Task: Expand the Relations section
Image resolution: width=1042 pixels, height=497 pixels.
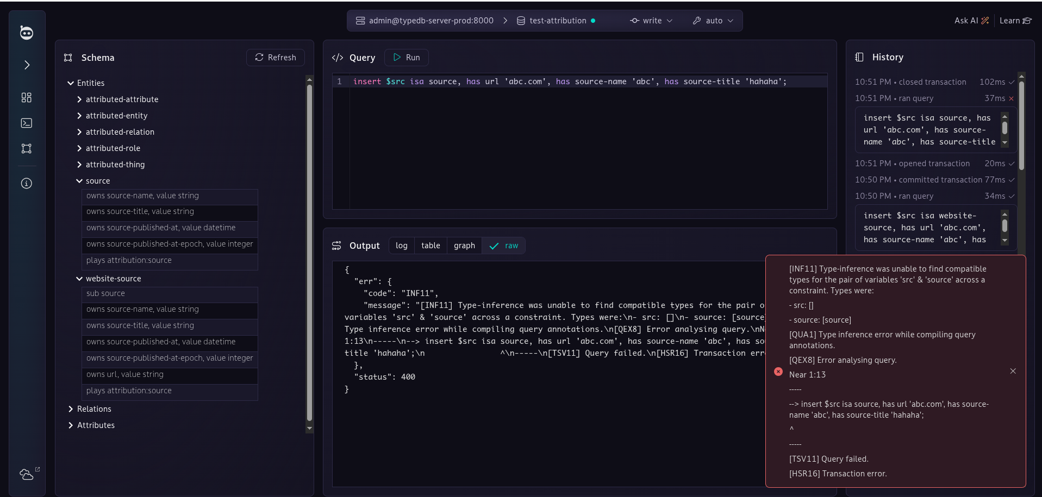Action: 71,409
